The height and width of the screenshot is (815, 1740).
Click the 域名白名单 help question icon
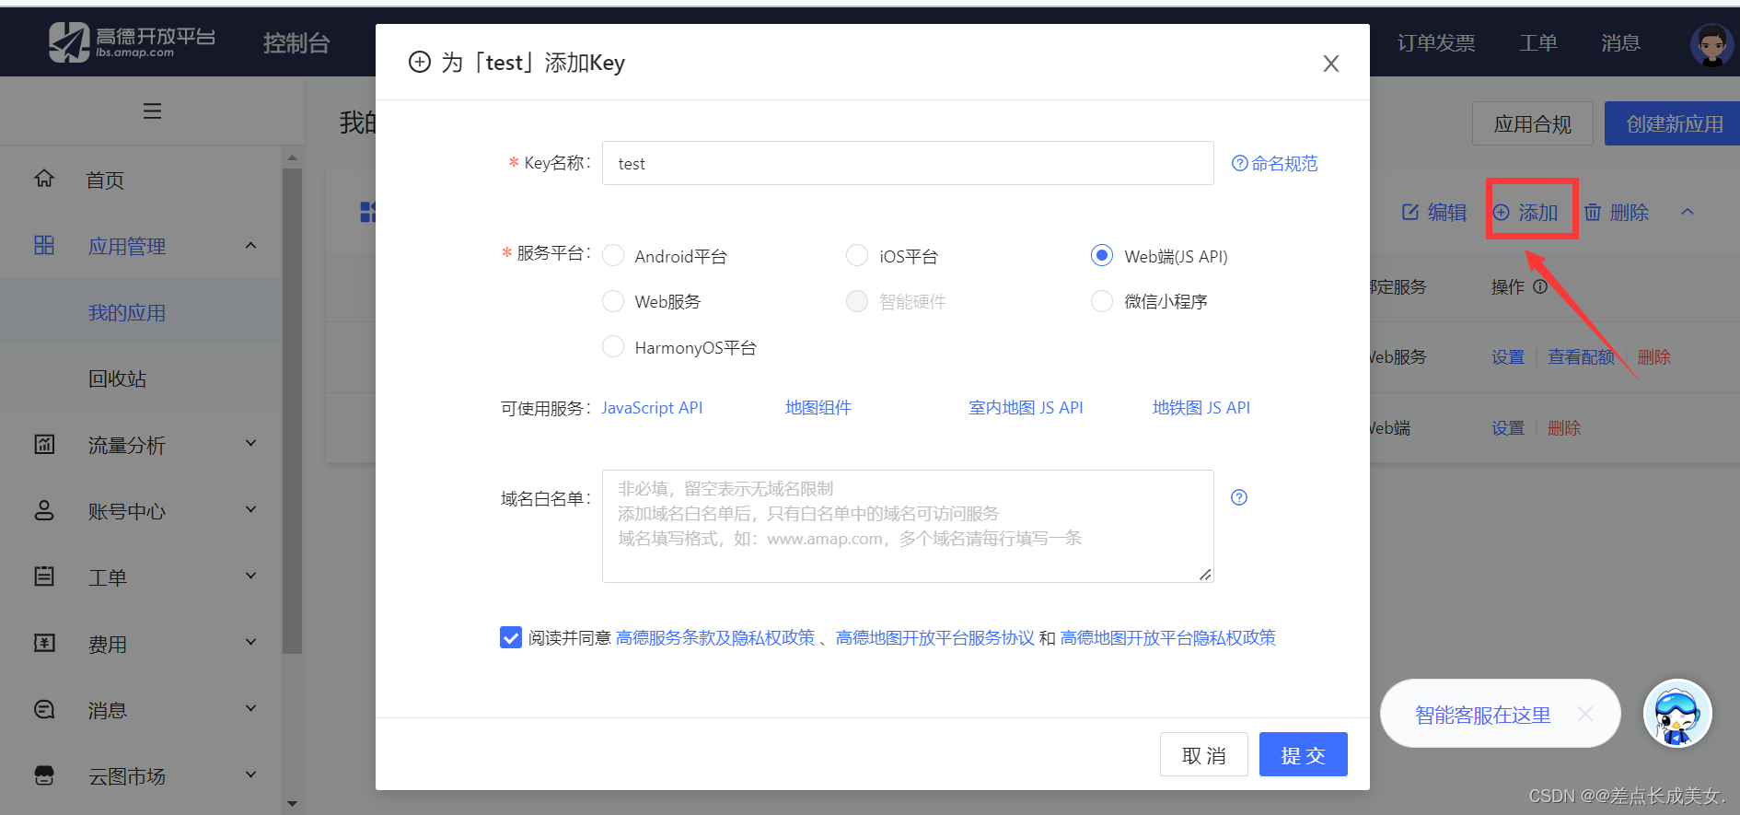[1239, 497]
